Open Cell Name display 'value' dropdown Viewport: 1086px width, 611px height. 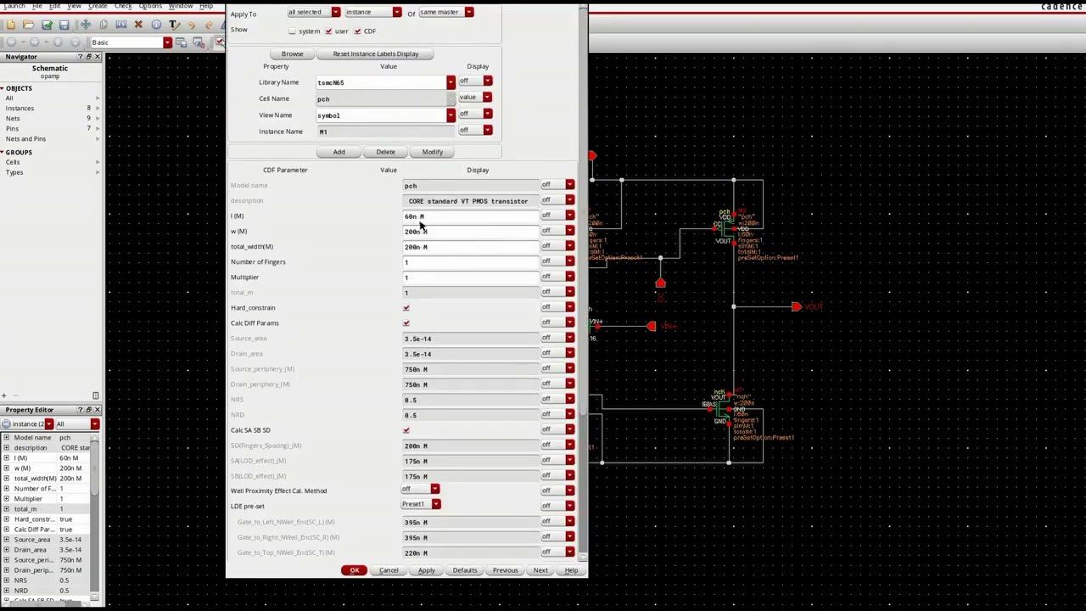coord(475,97)
